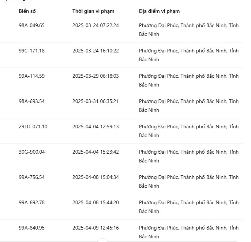Select the 'Biển số' column header
Viewport: 251px width, 242px height.
click(x=27, y=11)
